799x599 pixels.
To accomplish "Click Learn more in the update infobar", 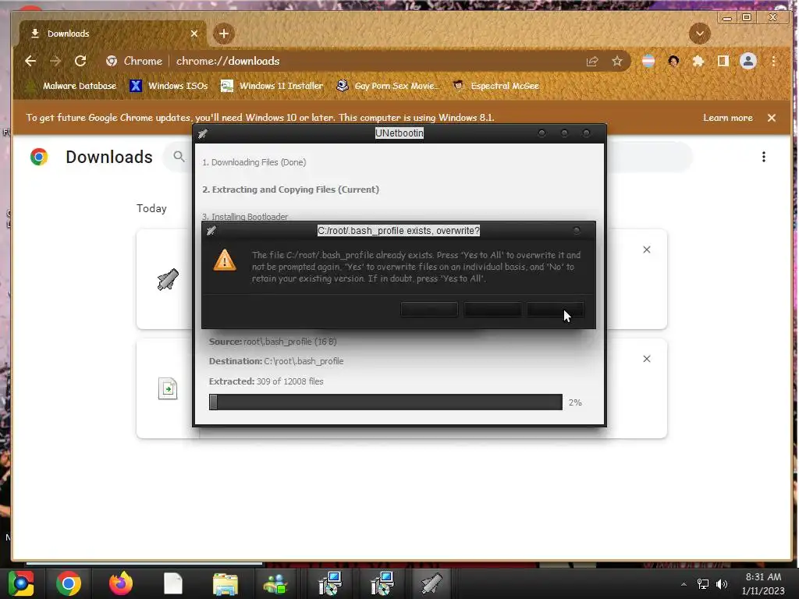I will pyautogui.click(x=728, y=118).
